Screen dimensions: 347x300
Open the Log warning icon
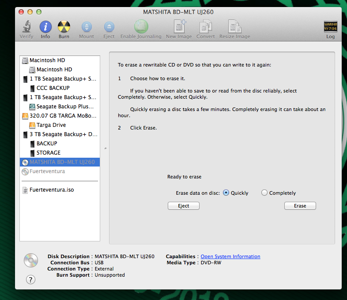coord(330,26)
